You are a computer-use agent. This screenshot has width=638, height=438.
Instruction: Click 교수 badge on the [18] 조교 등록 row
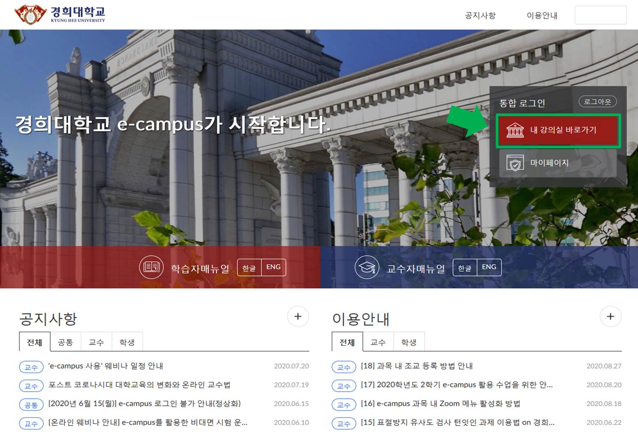click(344, 367)
